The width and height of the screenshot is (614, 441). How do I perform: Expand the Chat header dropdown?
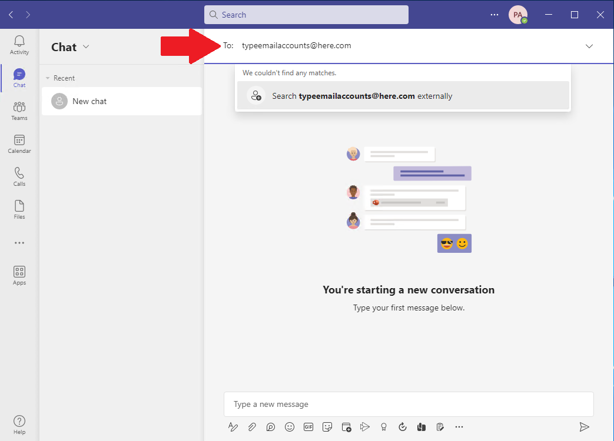(x=86, y=47)
